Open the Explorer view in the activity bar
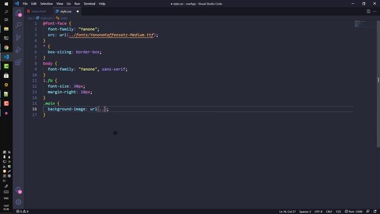This screenshot has width=380, height=214. [18, 13]
